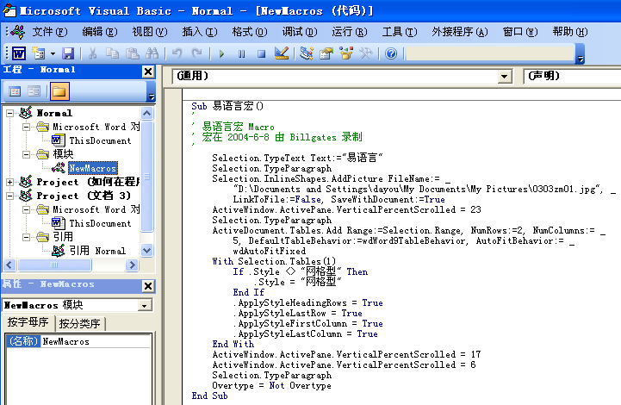Open the Properties Window toolbar icon
Viewport: 621px width, 405px height.
pos(326,53)
